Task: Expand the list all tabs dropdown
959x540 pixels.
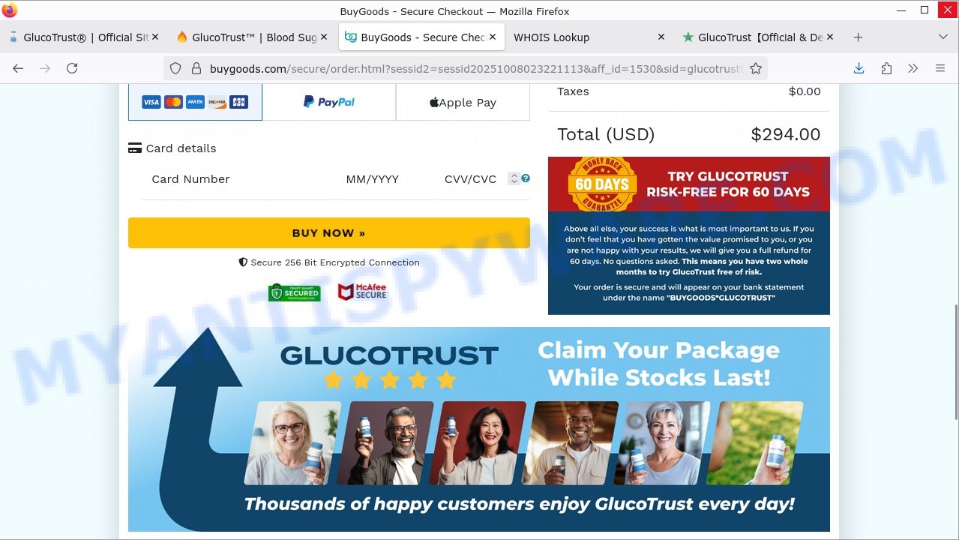Action: [943, 37]
